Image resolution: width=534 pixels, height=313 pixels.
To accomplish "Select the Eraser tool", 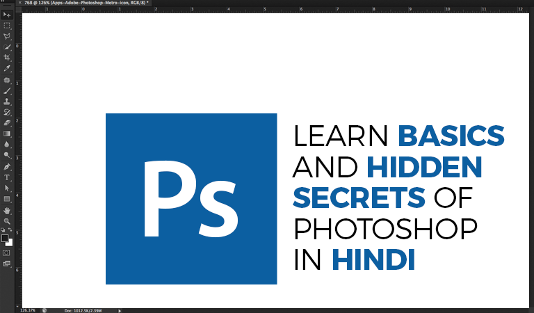I will tap(6, 123).
